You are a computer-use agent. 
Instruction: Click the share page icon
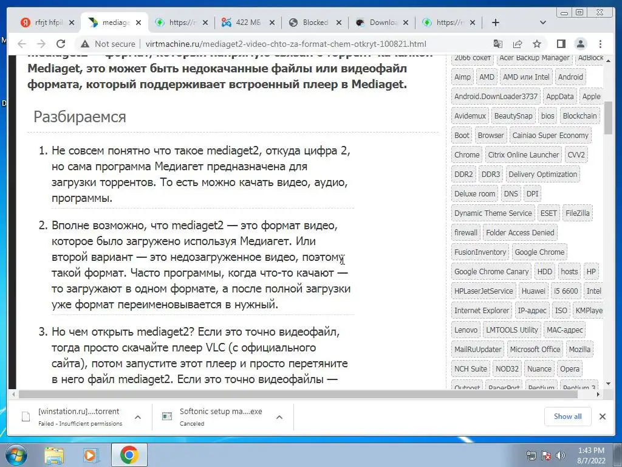(x=518, y=44)
